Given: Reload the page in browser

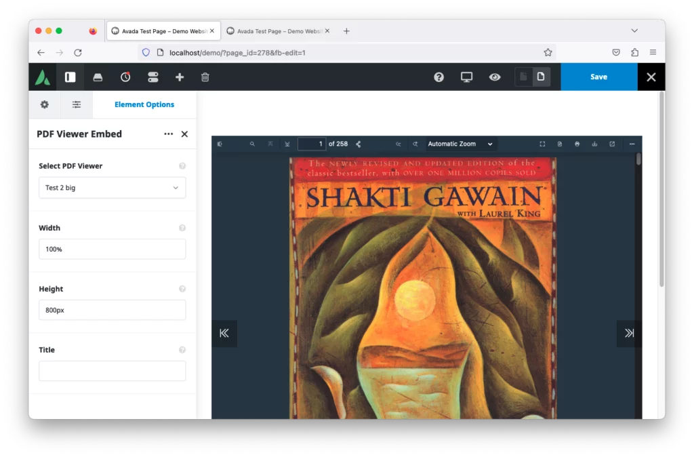Looking at the screenshot, I should coord(78,53).
